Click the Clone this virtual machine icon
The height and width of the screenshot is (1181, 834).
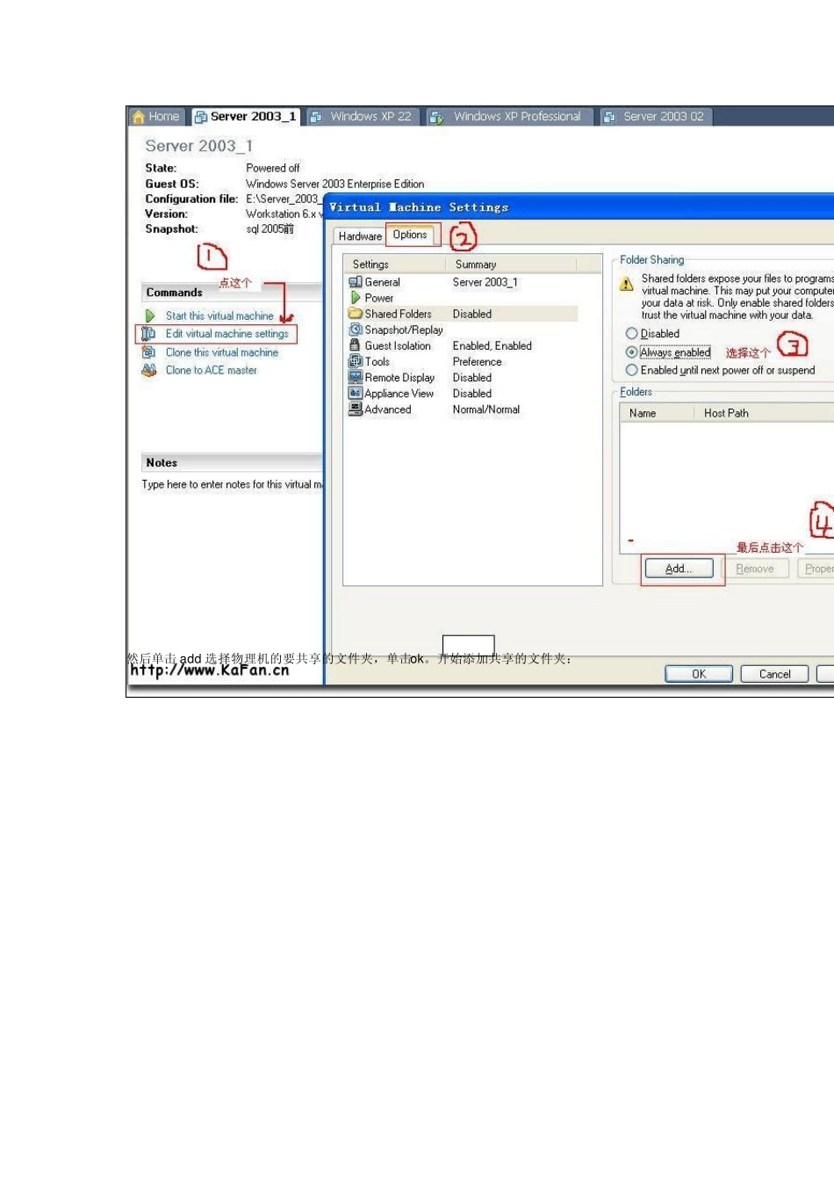click(x=149, y=352)
